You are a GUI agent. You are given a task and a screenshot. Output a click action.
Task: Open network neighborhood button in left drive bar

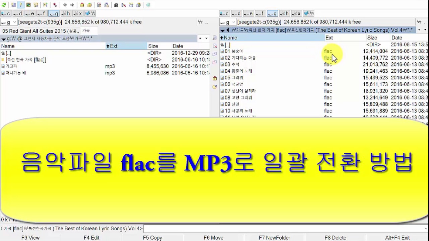90,13
